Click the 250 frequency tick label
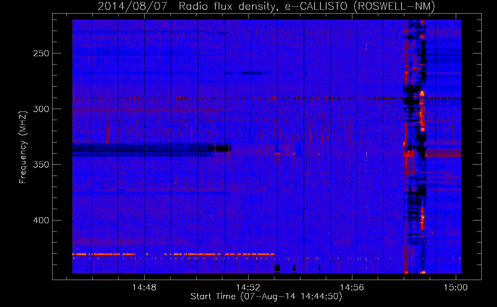 tap(41, 53)
